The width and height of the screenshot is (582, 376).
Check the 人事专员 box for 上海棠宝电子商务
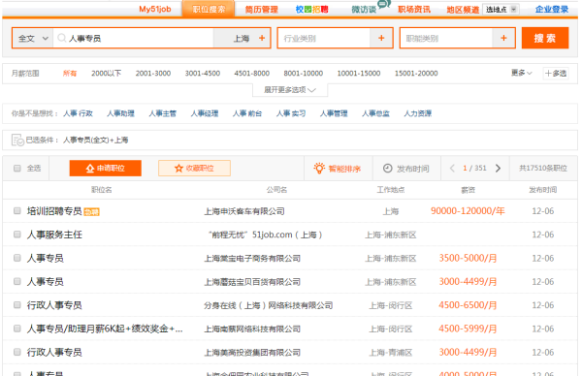click(x=17, y=258)
